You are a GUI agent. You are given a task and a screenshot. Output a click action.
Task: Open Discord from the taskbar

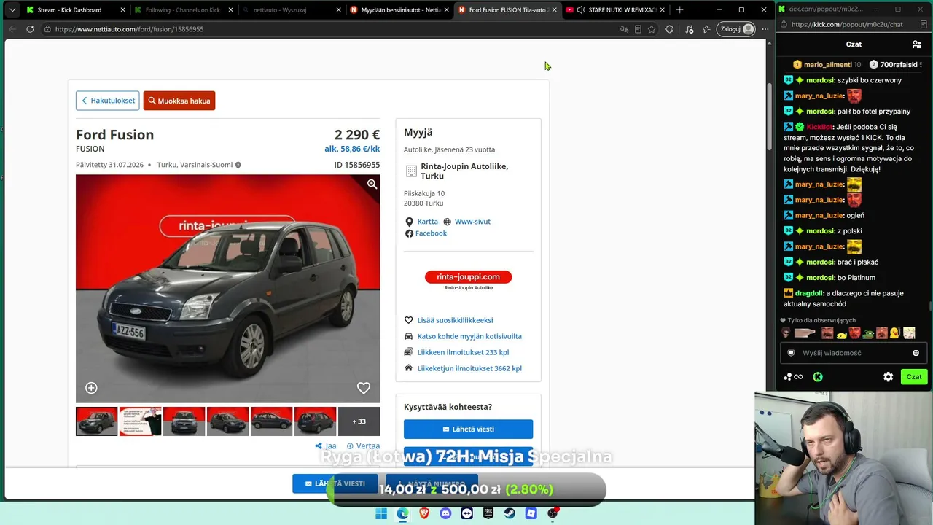445,513
